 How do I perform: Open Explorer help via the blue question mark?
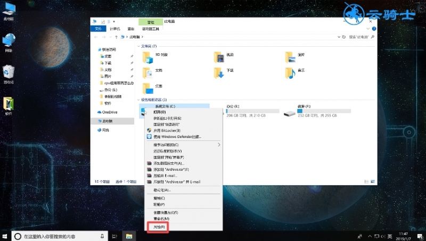click(x=374, y=29)
